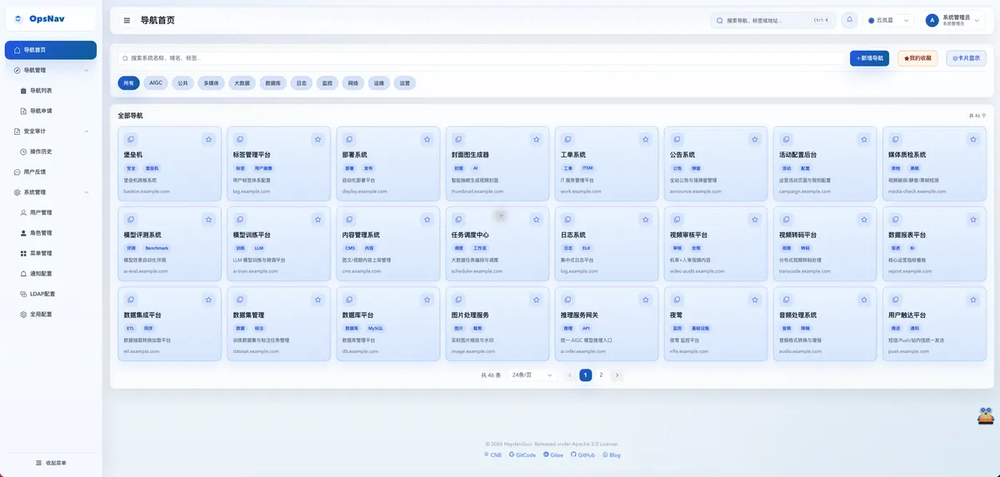The height and width of the screenshot is (477, 1000).
Task: Open the 视频转码平台 card
Action: click(x=825, y=243)
